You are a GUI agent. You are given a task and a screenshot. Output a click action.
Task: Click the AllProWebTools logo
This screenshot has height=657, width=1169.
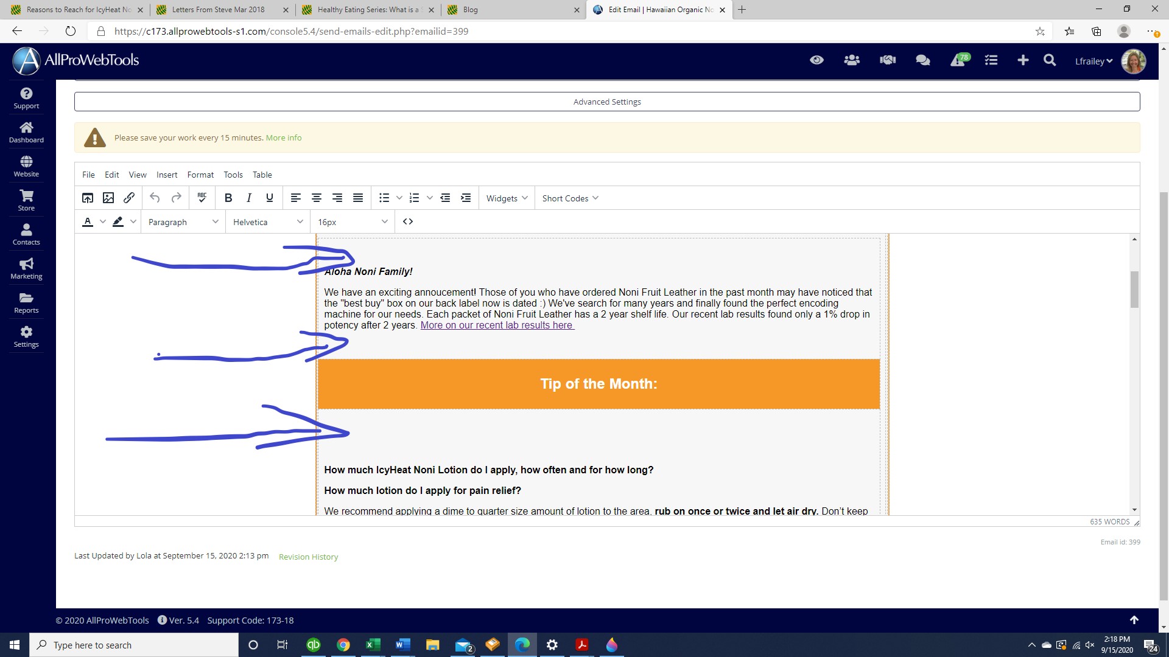tap(76, 60)
